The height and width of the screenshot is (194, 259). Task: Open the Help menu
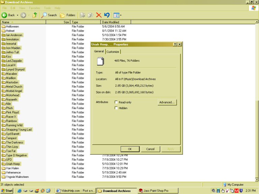tap(57, 8)
